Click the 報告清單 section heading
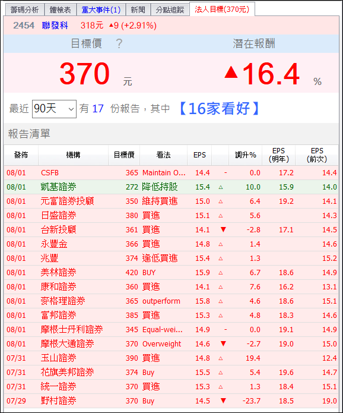 [x=29, y=134]
